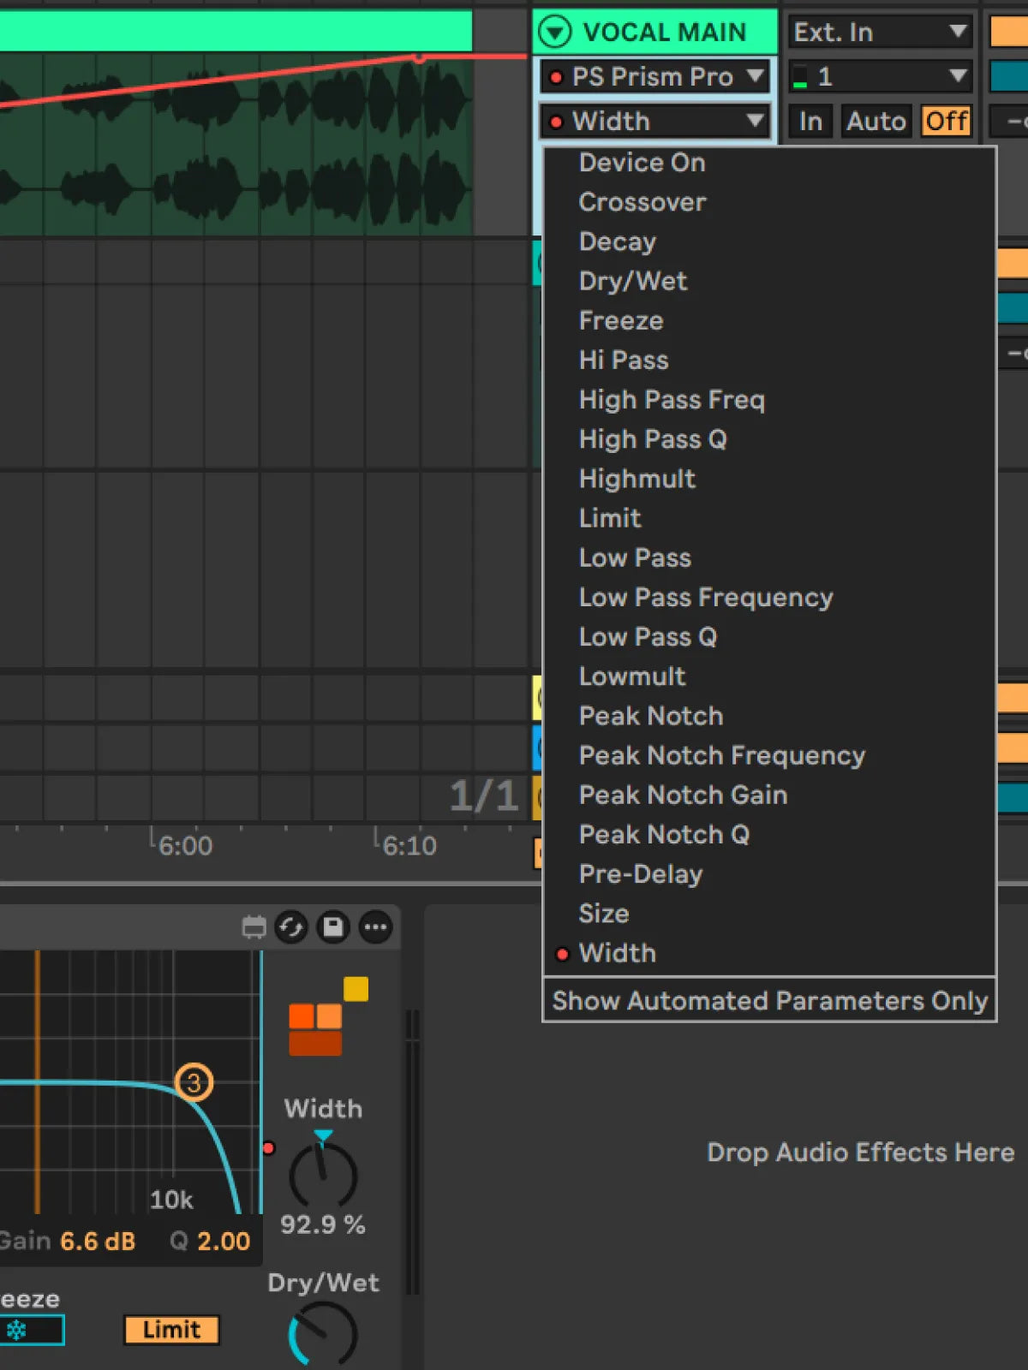
Task: Open the device options three-dot menu
Action: [375, 927]
